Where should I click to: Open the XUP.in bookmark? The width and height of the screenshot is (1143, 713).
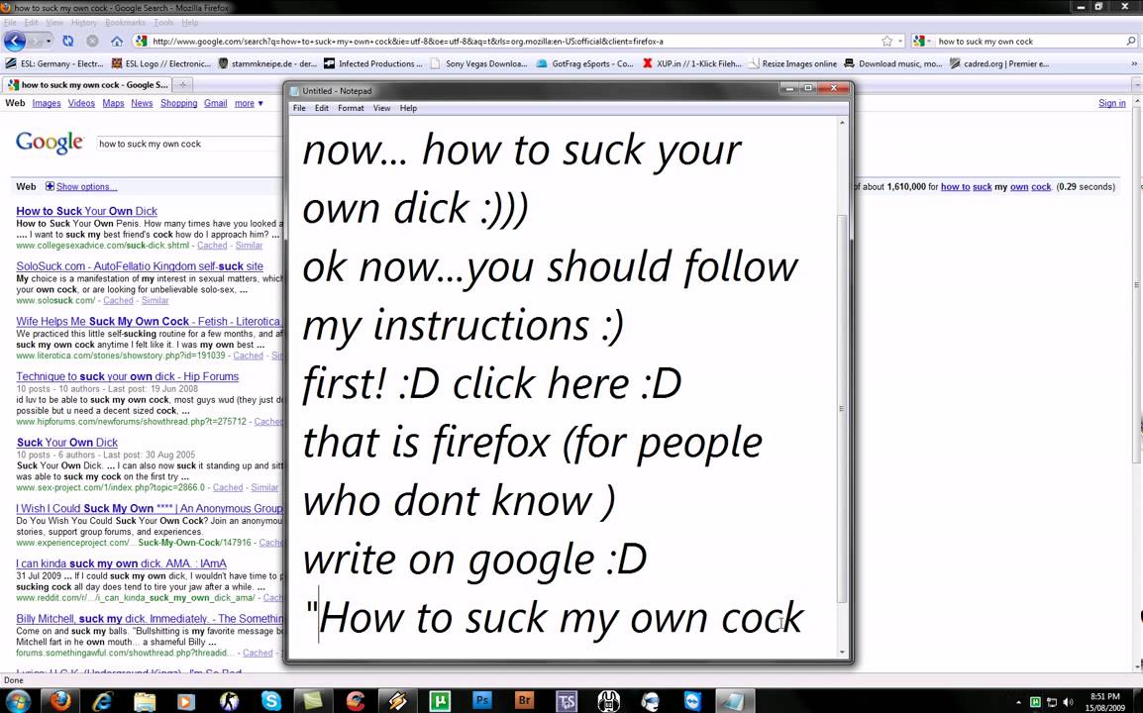691,64
